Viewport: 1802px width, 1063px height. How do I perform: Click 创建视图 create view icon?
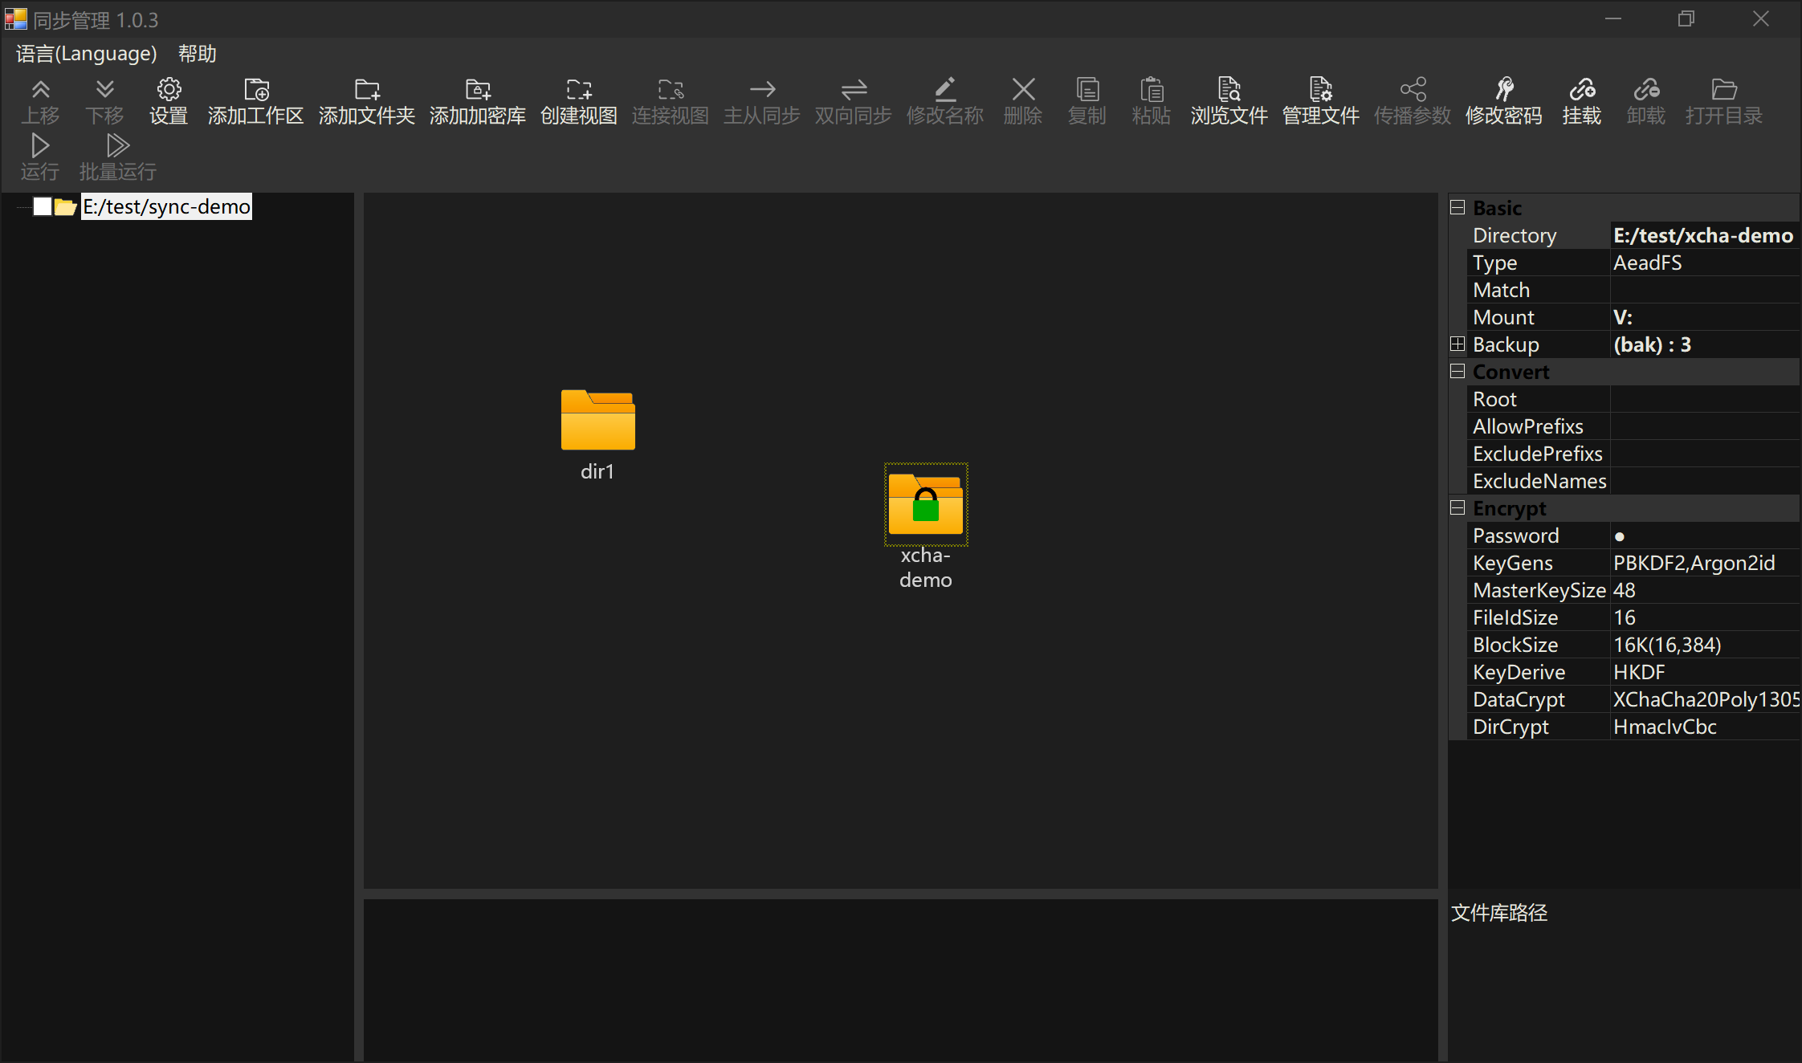pyautogui.click(x=578, y=100)
